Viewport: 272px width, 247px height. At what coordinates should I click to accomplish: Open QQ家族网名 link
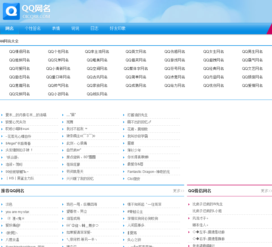tap(97, 85)
